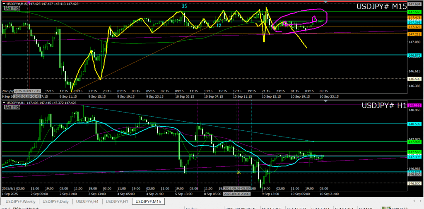Click the 10 Sep 23:15 time label

coord(329,96)
